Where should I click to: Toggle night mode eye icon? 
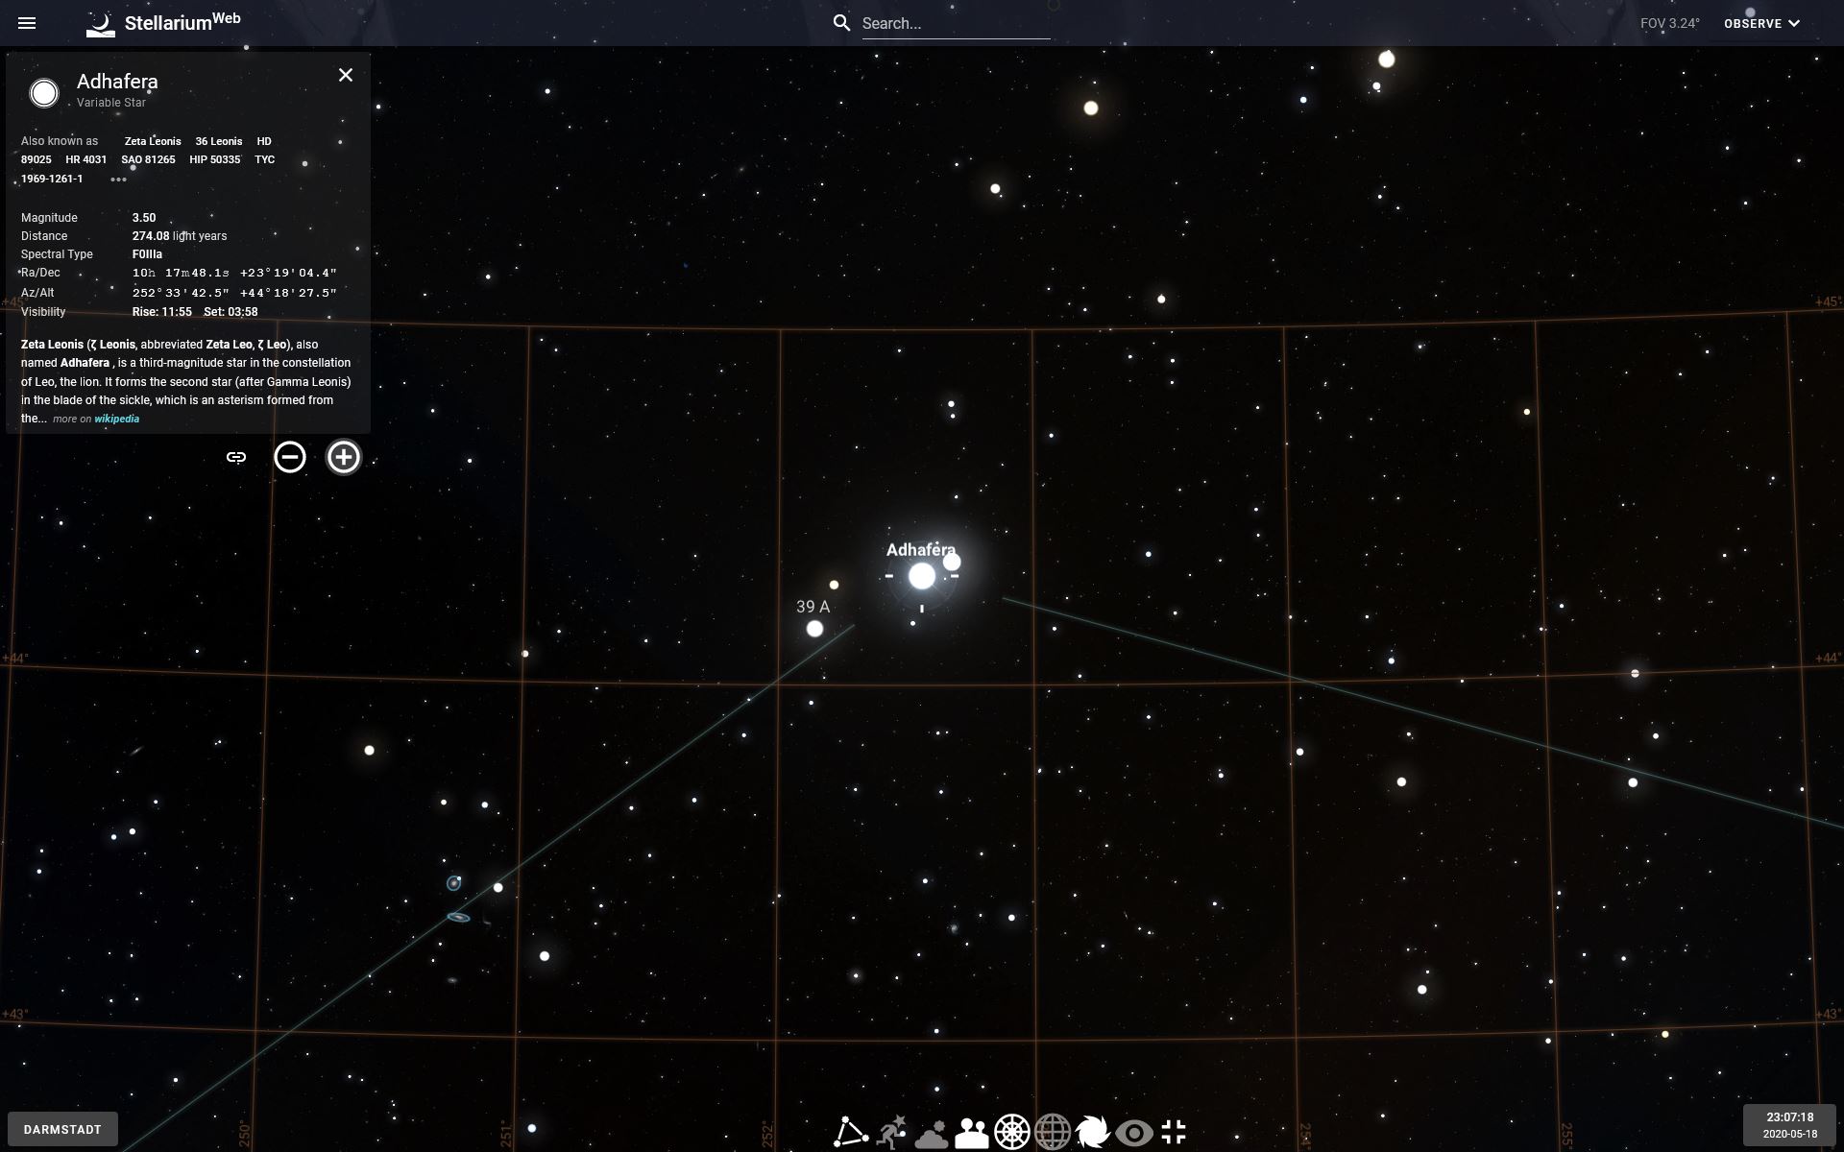click(x=1133, y=1133)
